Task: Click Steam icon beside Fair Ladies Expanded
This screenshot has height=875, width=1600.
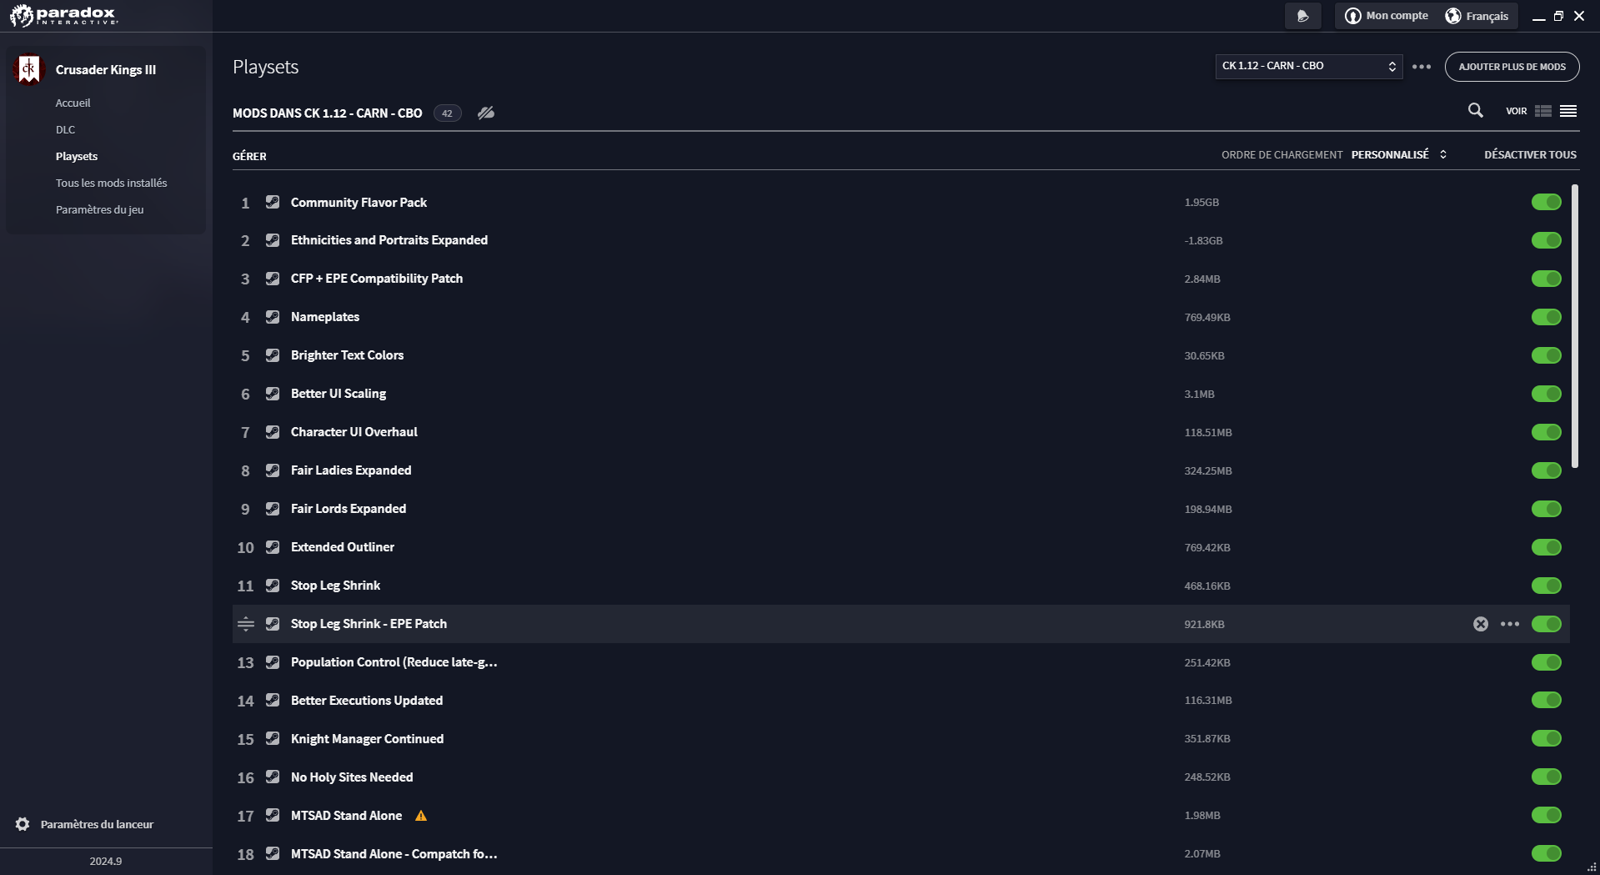Action: (x=273, y=470)
